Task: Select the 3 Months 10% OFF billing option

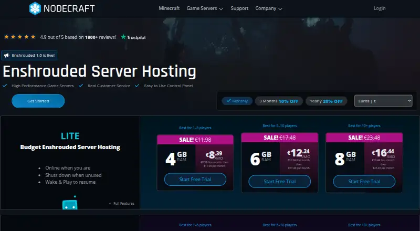Action: pyautogui.click(x=279, y=101)
